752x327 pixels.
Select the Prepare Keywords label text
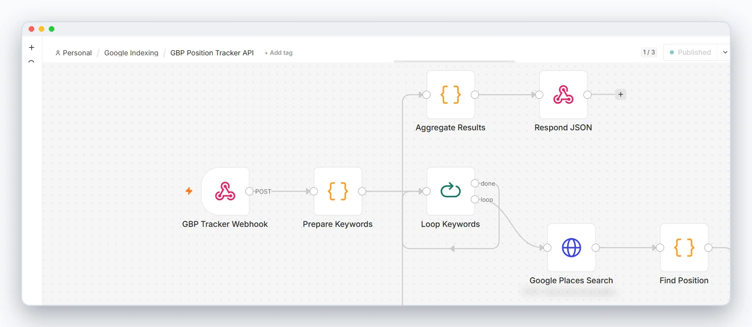point(338,224)
